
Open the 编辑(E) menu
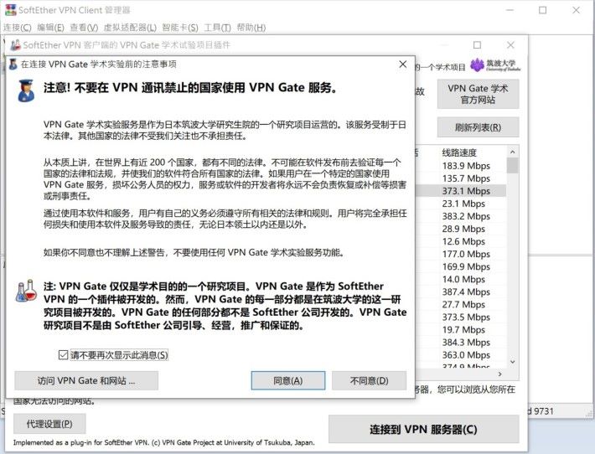51,28
